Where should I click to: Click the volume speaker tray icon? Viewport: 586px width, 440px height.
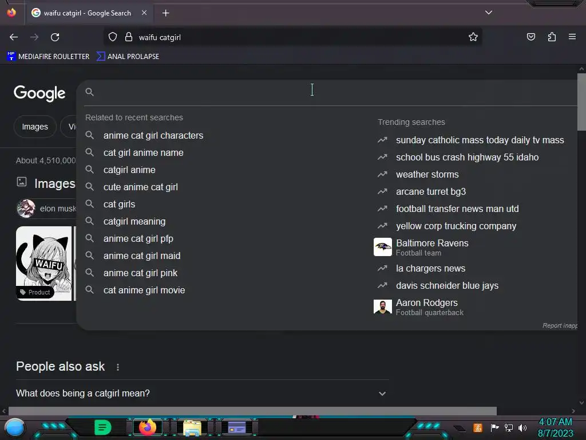click(522, 427)
